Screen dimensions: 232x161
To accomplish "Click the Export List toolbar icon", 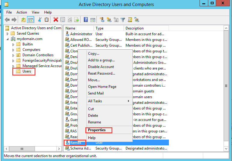I will (x=77, y=20).
